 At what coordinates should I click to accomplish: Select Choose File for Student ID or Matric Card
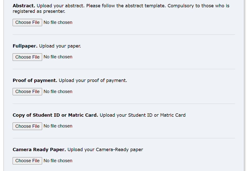click(27, 126)
